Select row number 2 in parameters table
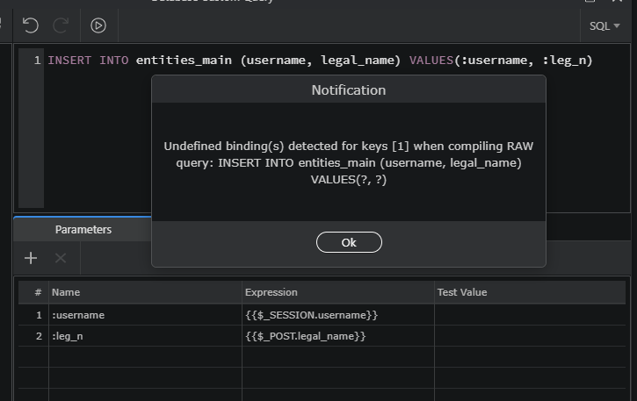Image resolution: width=637 pixels, height=401 pixels. (33, 336)
